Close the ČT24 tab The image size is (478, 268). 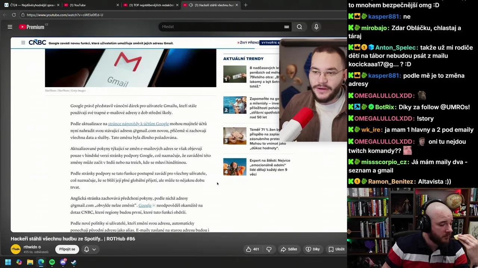58,5
